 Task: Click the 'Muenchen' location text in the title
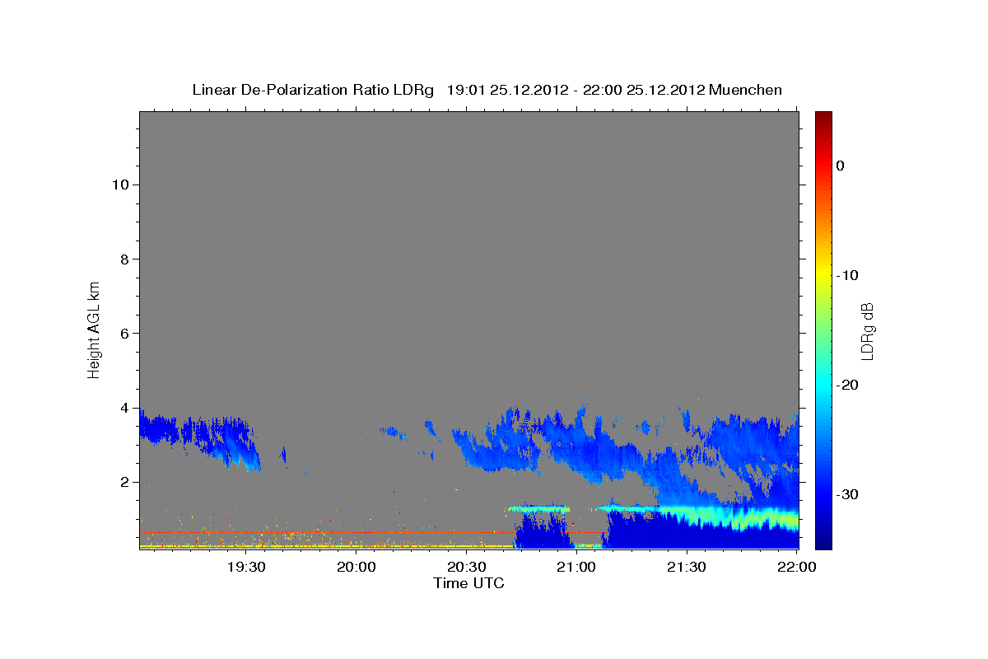746,90
